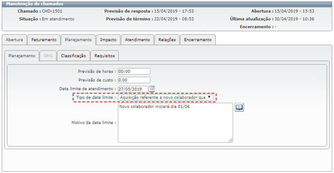Click the Manutenção de chamados title
Screen dimensions: 334x173
[x=35, y=4]
